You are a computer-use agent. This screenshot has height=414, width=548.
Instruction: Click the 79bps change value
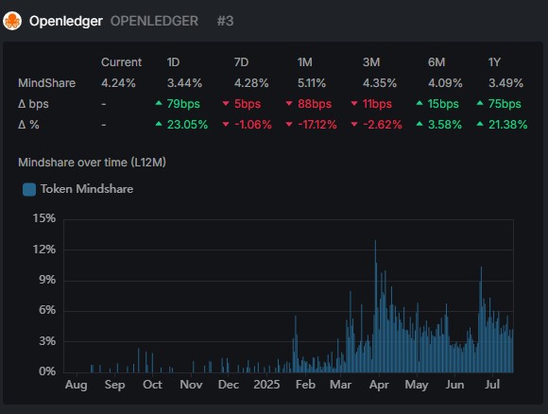tap(183, 104)
